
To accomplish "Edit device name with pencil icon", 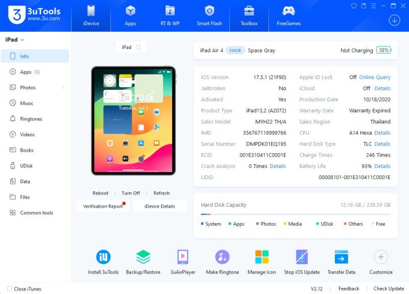I will point(139,47).
